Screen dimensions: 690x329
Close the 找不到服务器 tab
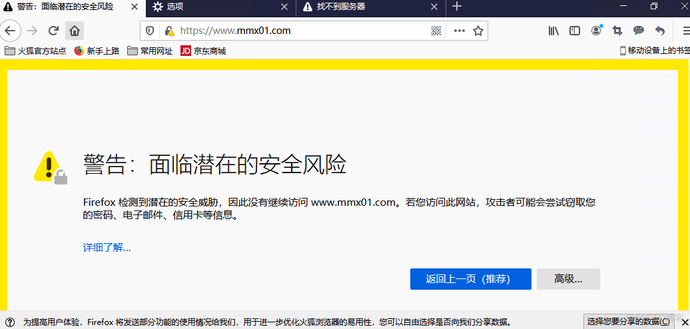click(x=434, y=7)
